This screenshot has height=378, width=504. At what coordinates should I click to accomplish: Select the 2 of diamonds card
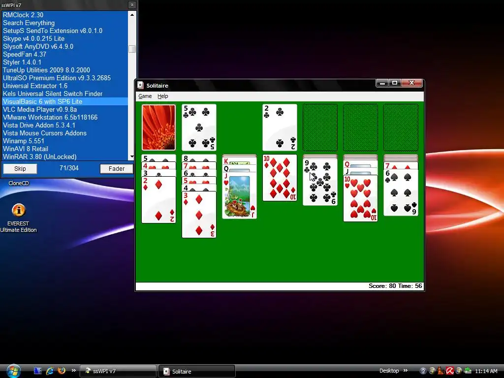click(159, 200)
